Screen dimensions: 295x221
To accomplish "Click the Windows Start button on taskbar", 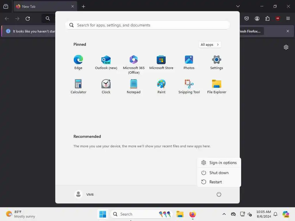I will pyautogui.click(x=103, y=214).
